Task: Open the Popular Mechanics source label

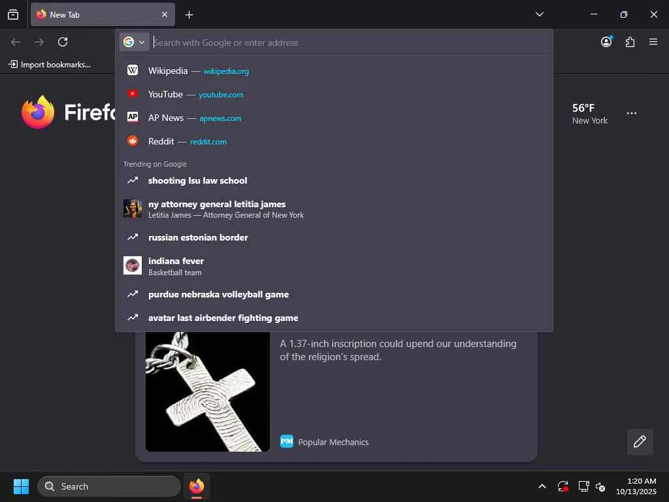Action: point(333,443)
